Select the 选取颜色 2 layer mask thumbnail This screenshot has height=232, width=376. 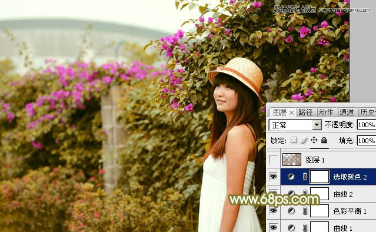(x=320, y=177)
